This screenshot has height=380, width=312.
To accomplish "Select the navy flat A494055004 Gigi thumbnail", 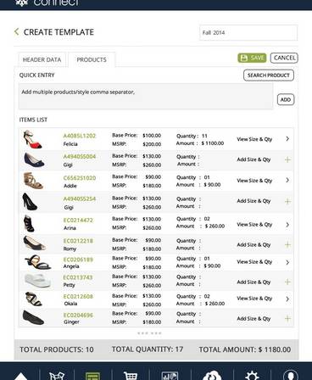I will [x=34, y=159].
